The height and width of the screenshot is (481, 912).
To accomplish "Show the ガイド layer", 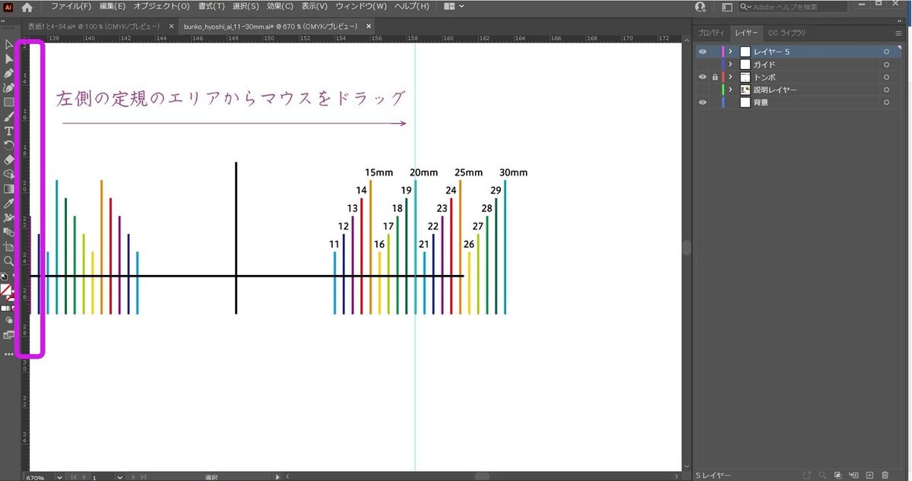I will [x=702, y=64].
